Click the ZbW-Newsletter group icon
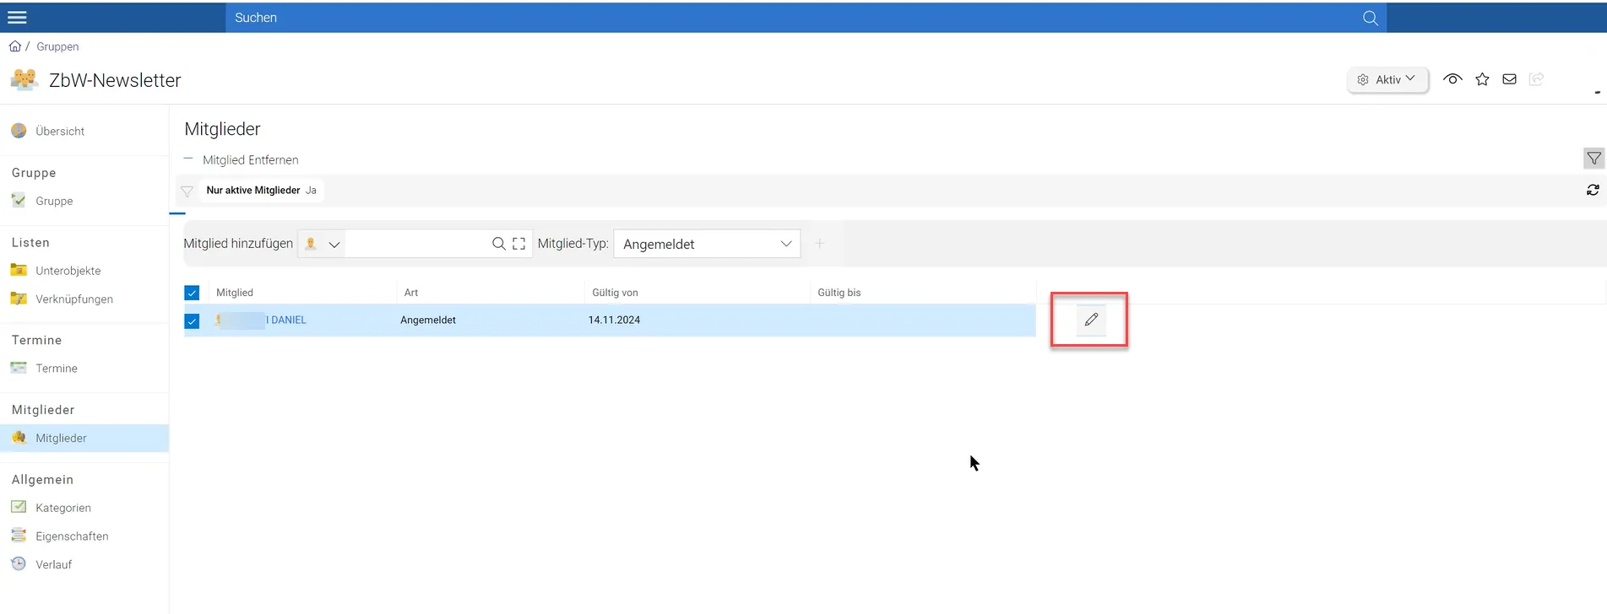Viewport: 1607px width, 614px height. [x=24, y=79]
